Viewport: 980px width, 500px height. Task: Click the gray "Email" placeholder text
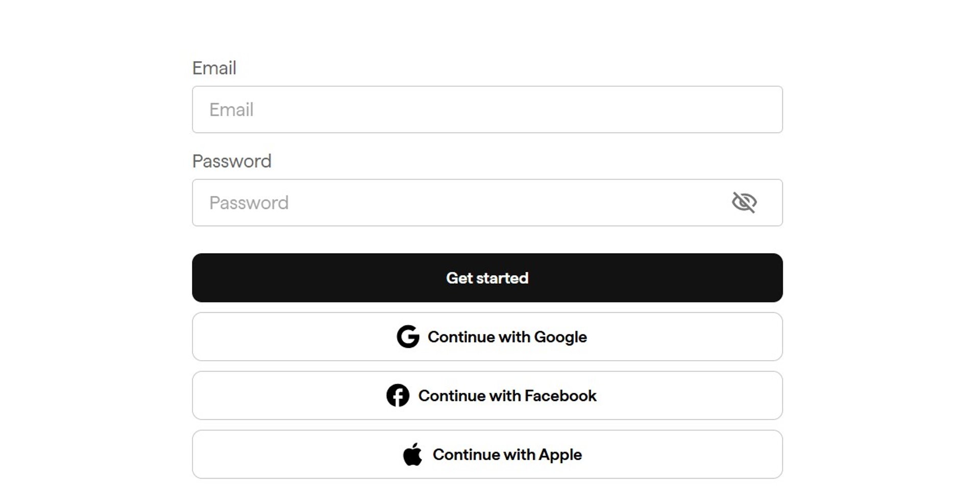(x=231, y=110)
